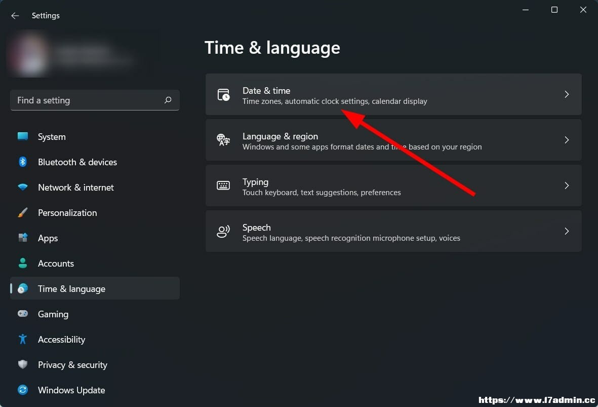Screen dimensions: 598x407
Task: Click the Speech voice icon
Action: (x=223, y=231)
